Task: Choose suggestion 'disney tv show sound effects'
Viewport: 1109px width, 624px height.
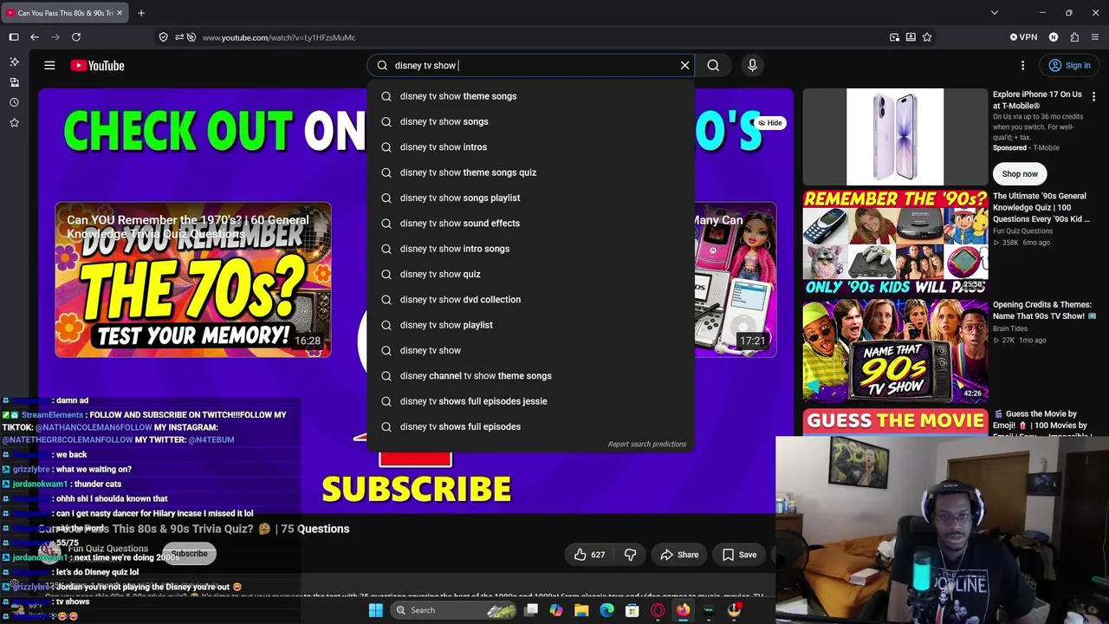Action: coord(530,224)
